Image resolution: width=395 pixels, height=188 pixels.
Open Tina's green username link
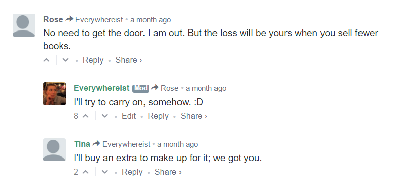[82, 144]
